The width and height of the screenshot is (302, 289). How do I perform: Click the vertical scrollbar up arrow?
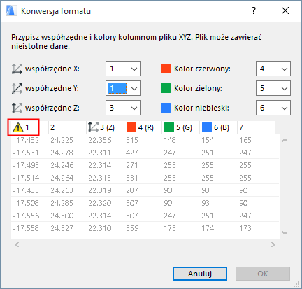click(285, 140)
